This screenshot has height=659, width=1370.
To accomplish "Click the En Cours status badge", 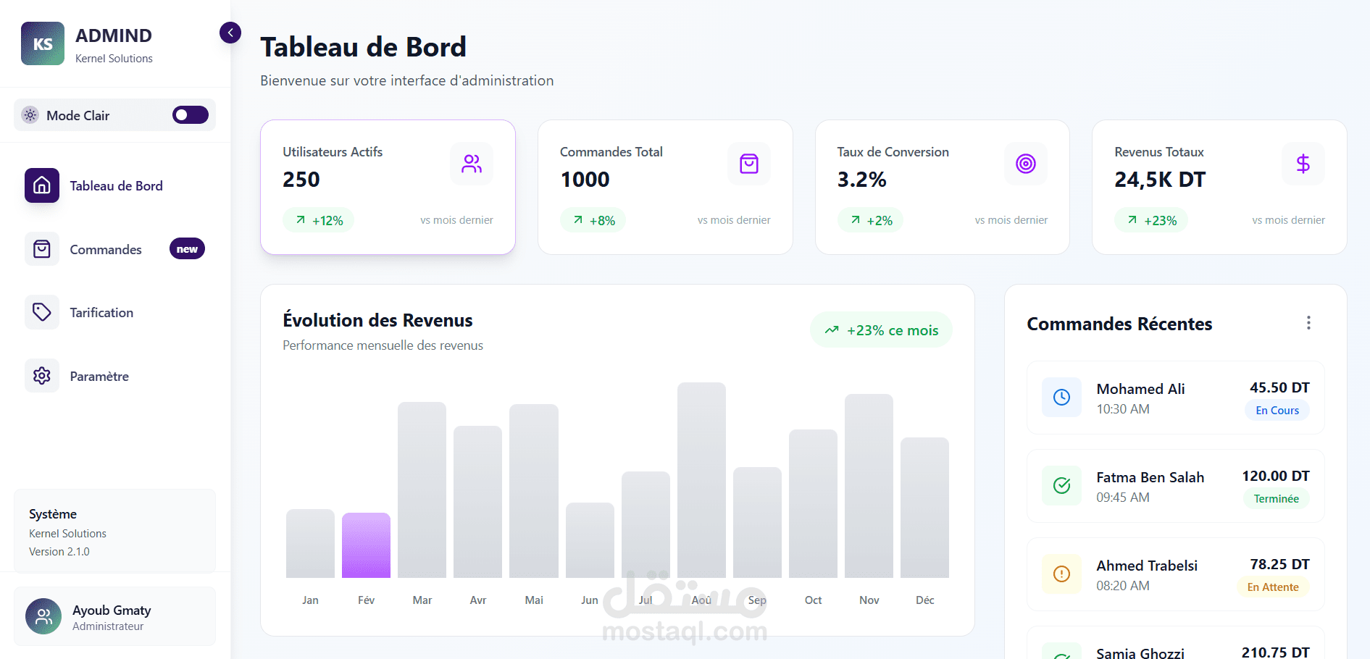I will point(1277,411).
